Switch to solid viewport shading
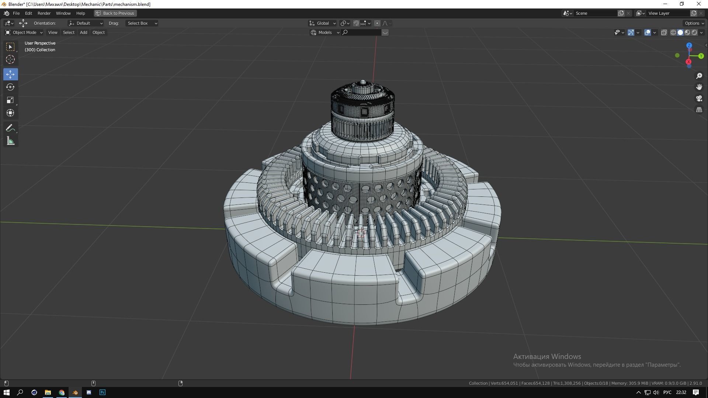The image size is (708, 398). [680, 32]
